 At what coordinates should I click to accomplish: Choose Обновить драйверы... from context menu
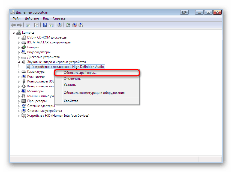[97, 73]
